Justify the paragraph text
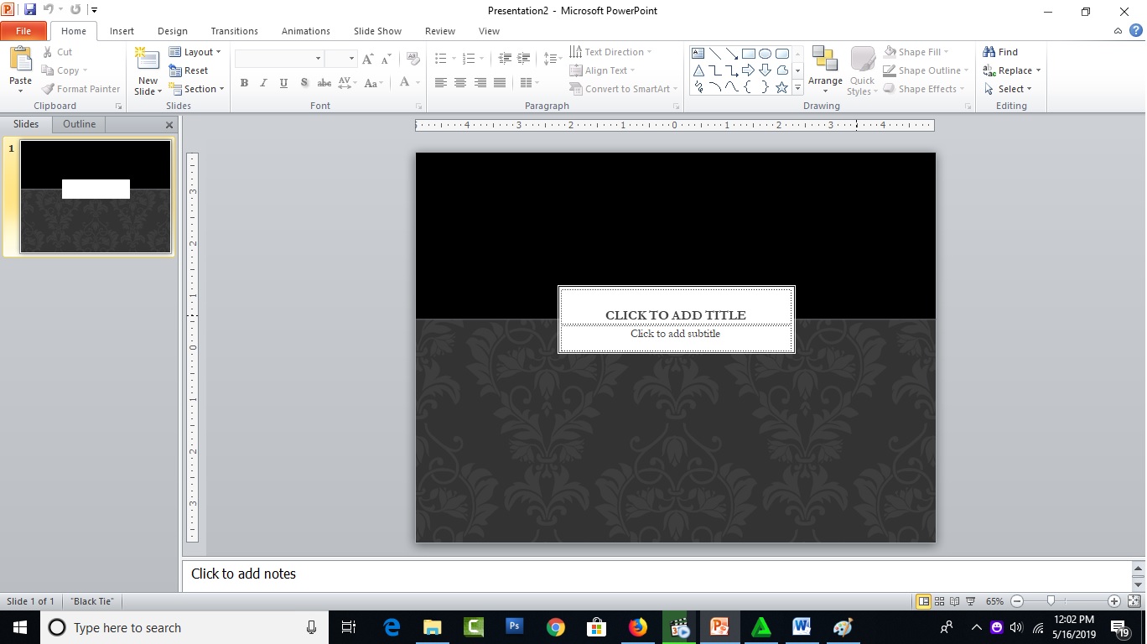This screenshot has height=644, width=1147. (500, 82)
